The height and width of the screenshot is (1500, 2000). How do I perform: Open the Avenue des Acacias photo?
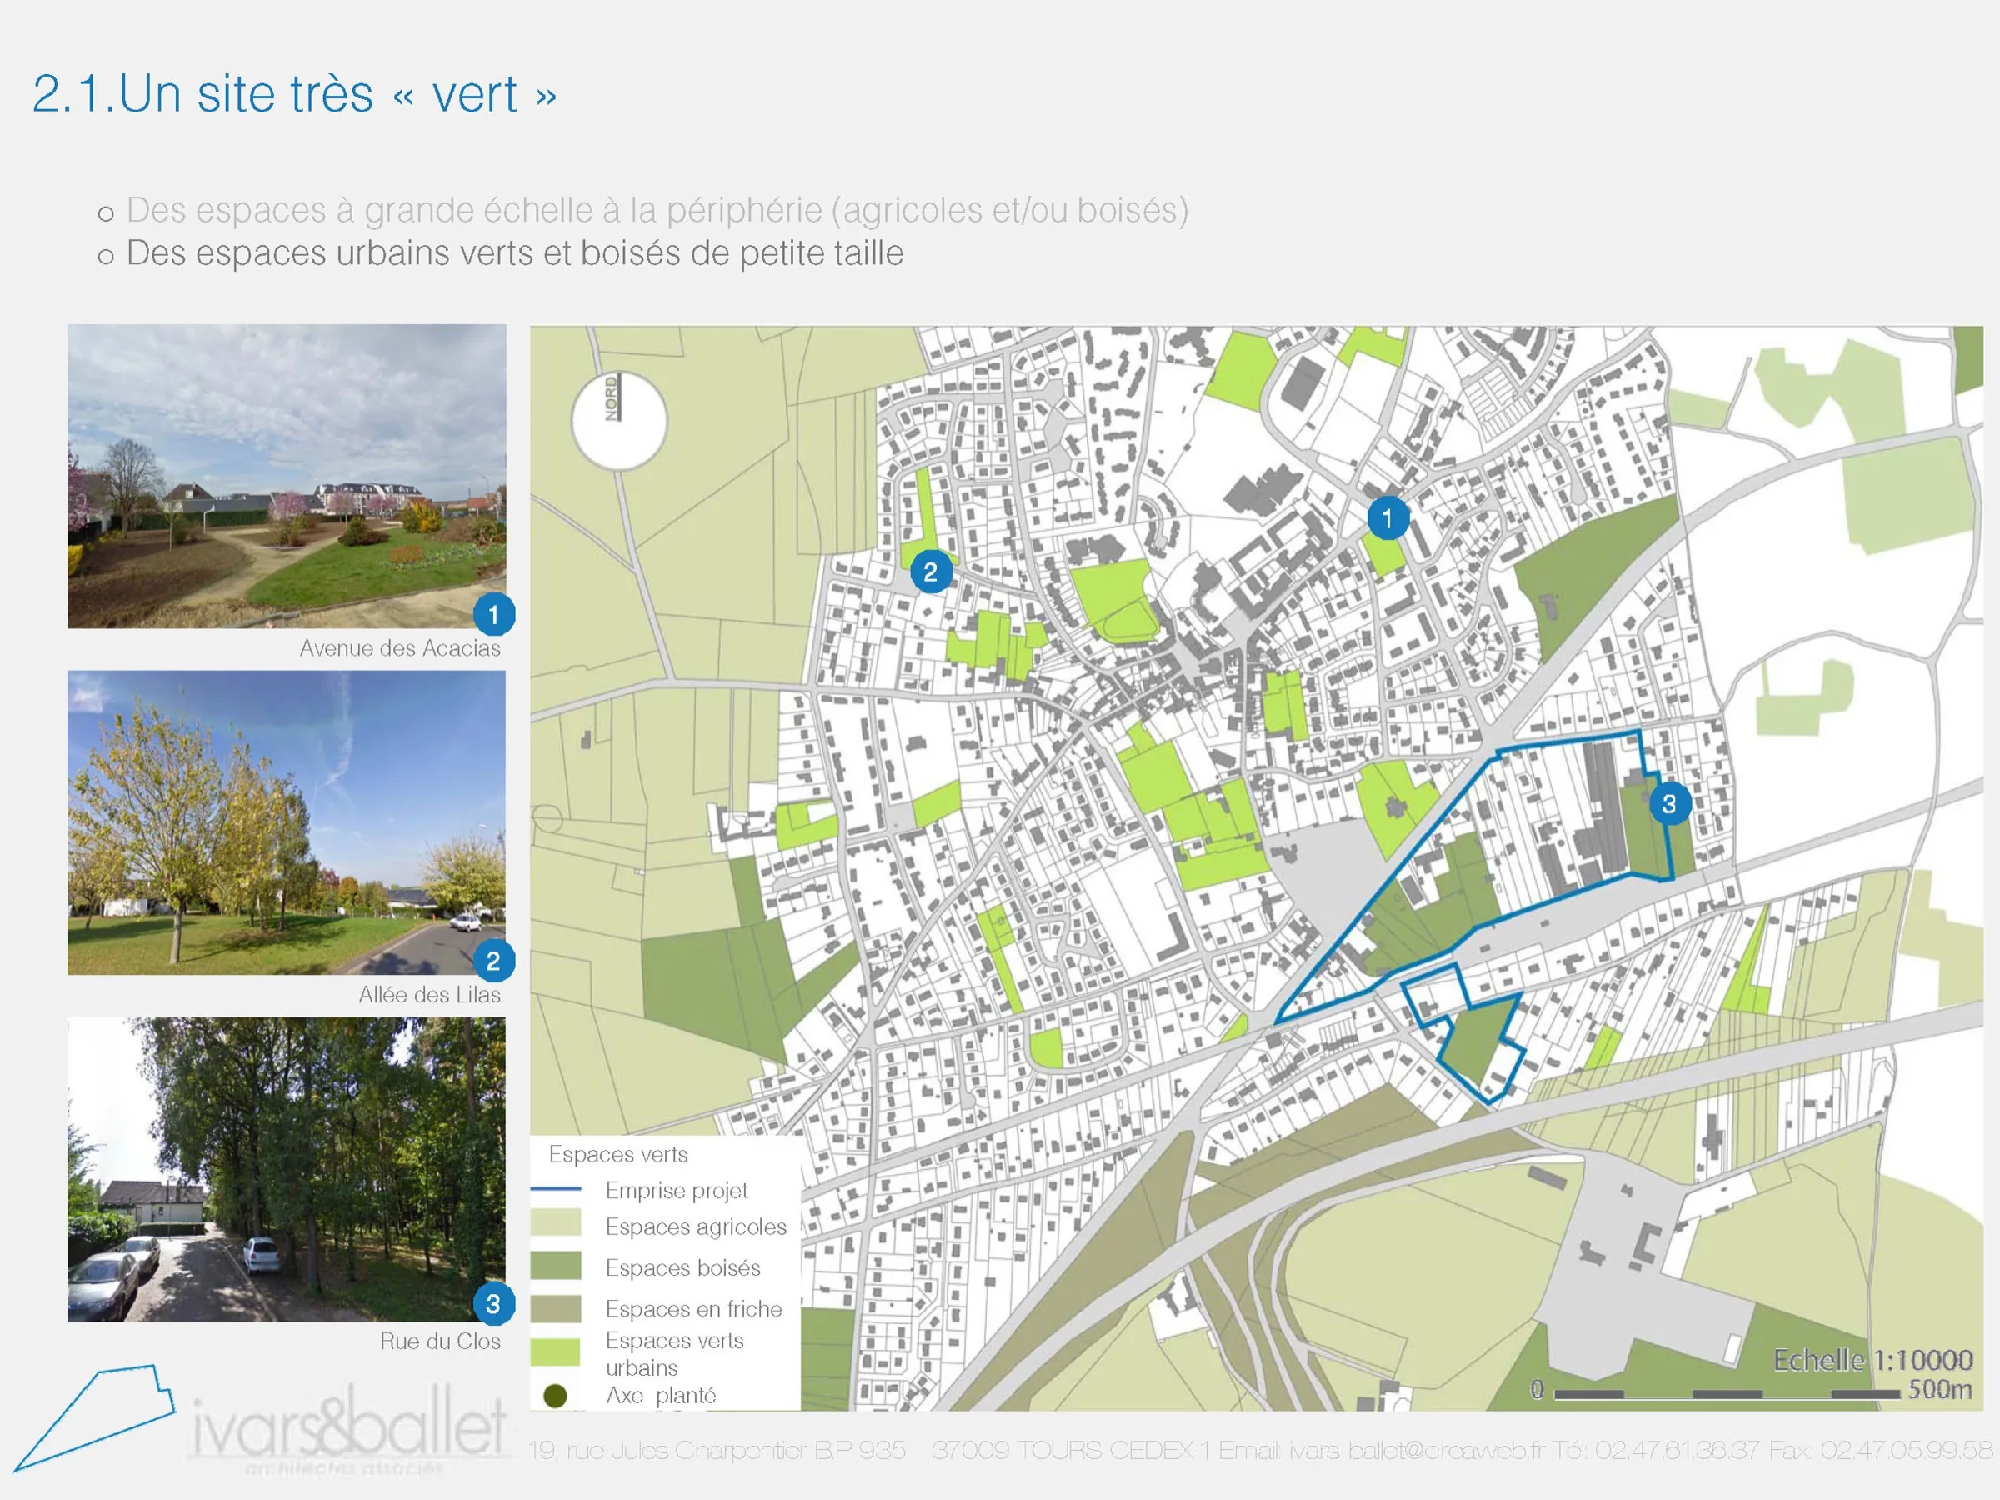[287, 477]
